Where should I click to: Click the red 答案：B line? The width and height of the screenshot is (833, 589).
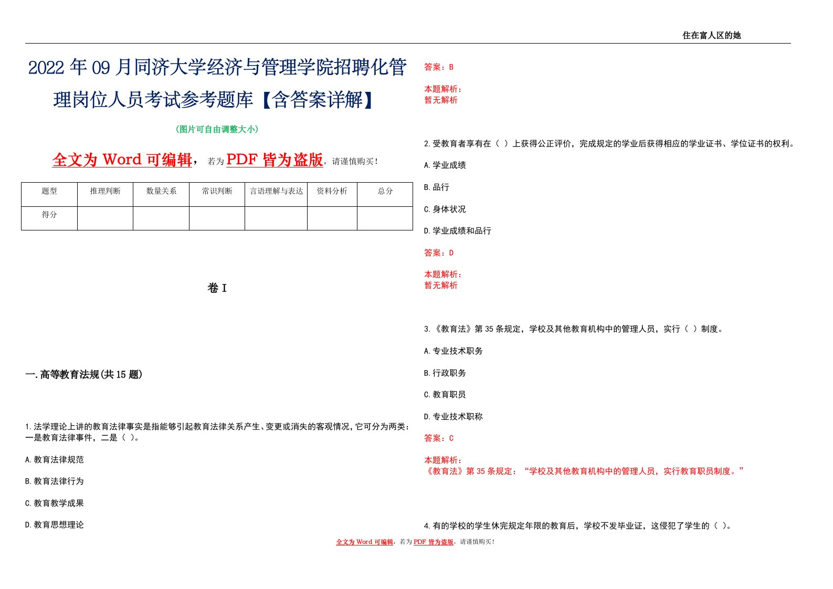(x=439, y=67)
